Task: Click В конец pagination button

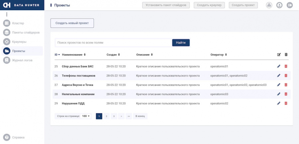Action: coord(140,116)
